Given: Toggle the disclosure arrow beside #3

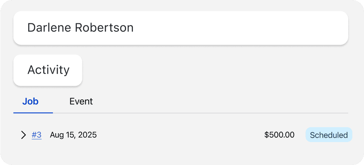Looking at the screenshot, I should (23, 135).
